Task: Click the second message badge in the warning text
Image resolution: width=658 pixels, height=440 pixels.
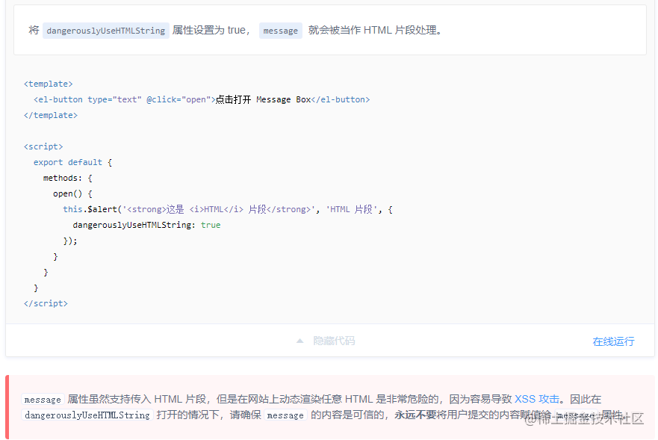Action: coord(285,415)
